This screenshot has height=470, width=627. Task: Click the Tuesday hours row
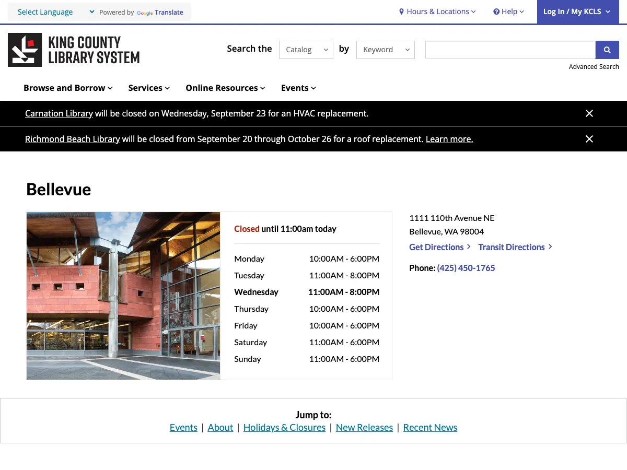click(307, 275)
